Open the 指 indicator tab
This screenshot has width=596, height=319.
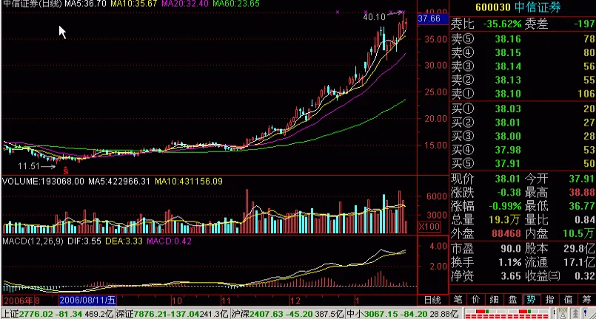coord(549,300)
